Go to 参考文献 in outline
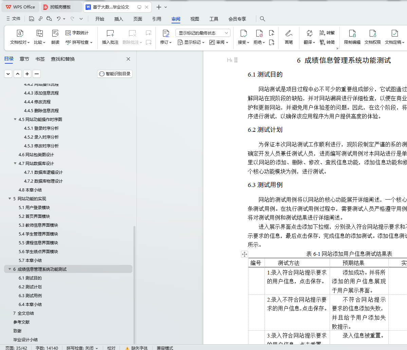 point(21,322)
